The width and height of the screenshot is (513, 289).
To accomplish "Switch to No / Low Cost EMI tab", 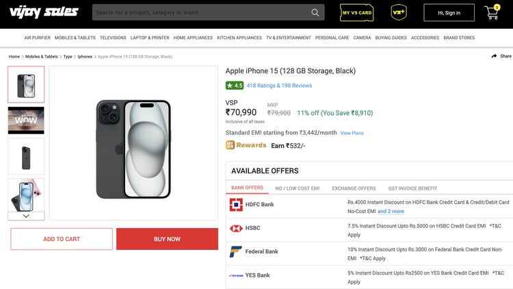I will point(297,188).
